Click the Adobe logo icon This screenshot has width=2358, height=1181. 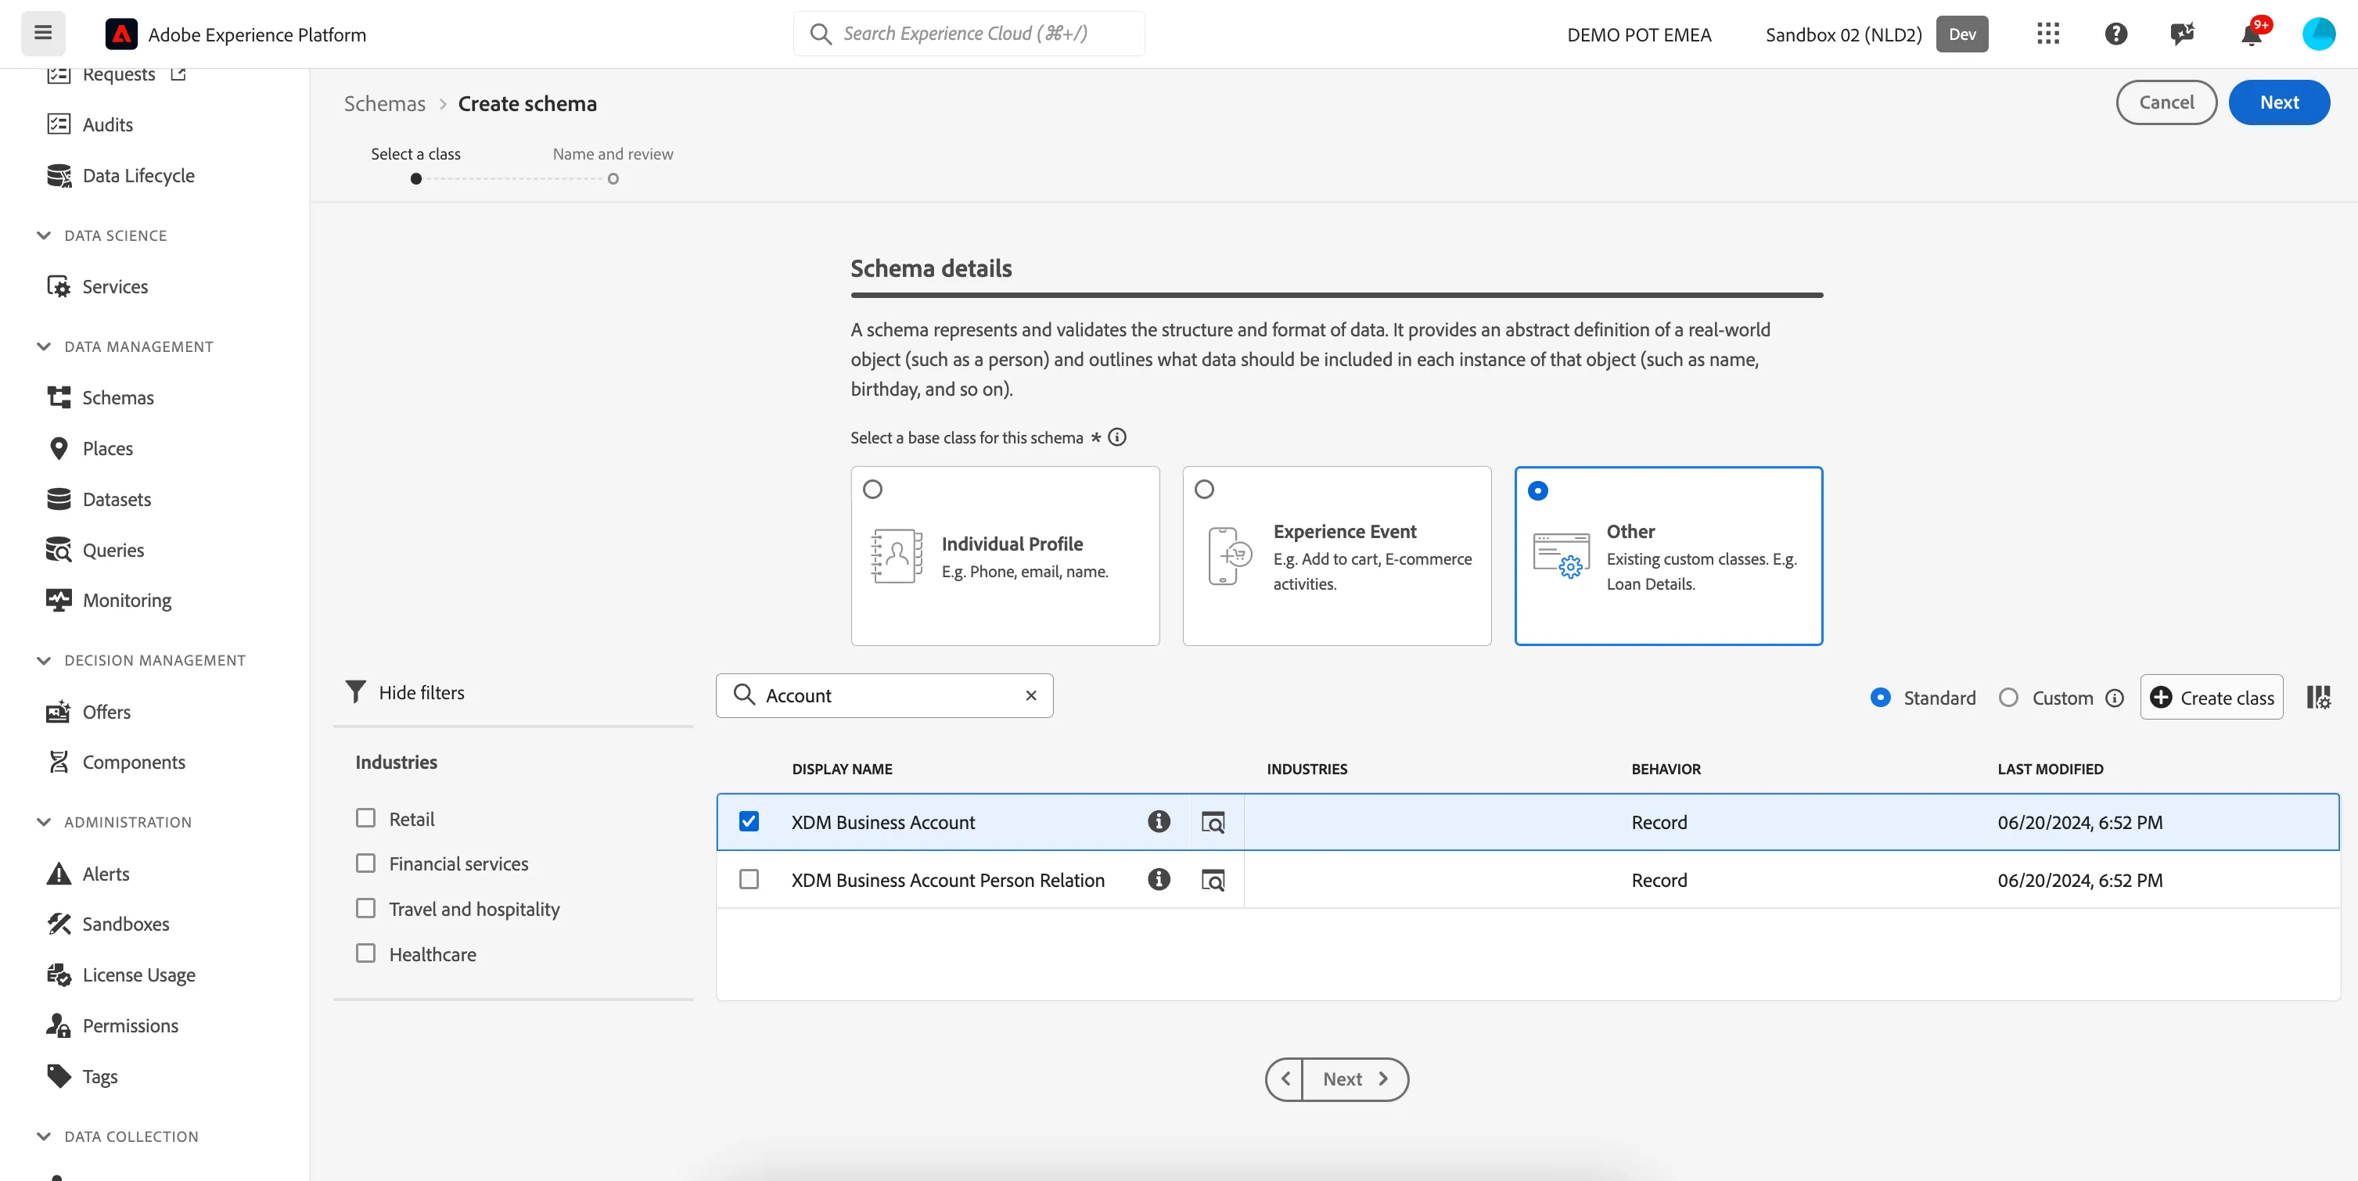[120, 34]
